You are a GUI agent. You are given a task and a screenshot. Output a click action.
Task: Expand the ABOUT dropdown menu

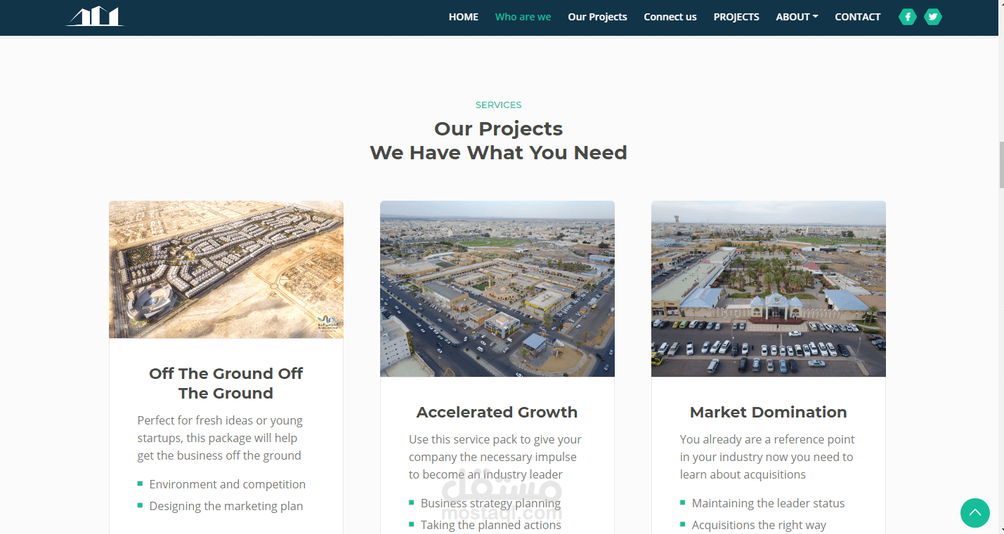[x=797, y=17]
